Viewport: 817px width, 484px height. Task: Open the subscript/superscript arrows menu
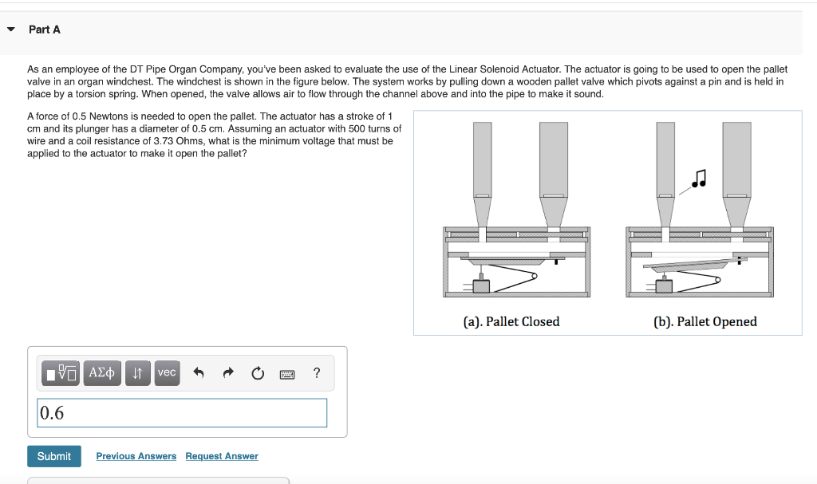pos(137,373)
